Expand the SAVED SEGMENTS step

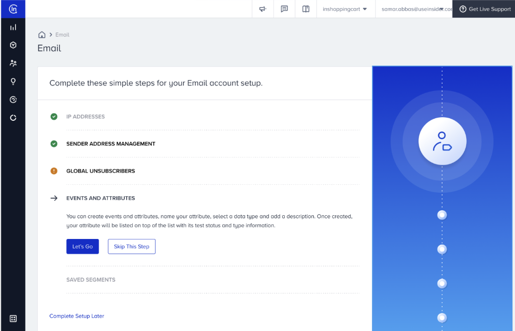(91, 280)
